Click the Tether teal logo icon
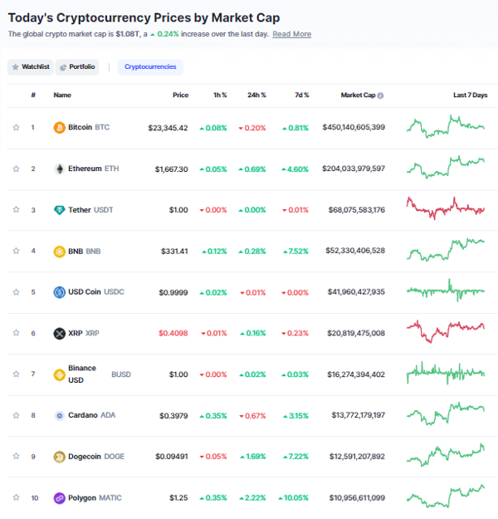The image size is (498, 519). 59,210
